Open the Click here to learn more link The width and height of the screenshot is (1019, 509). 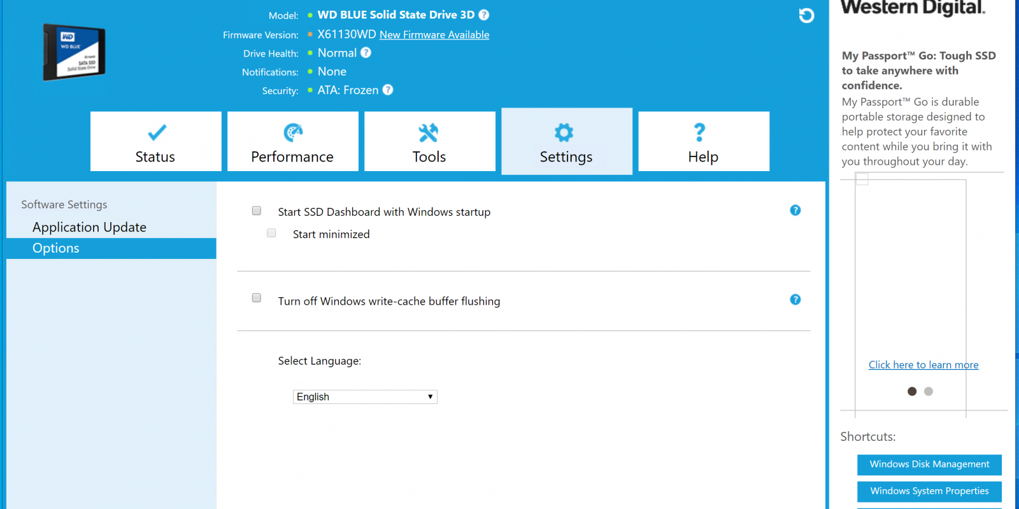[x=923, y=365]
